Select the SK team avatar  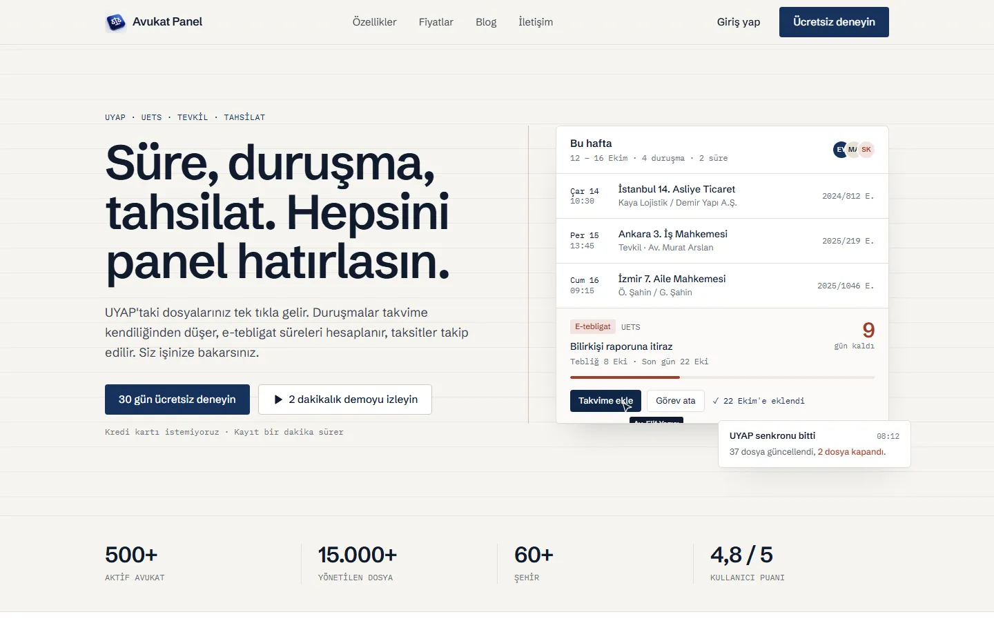click(866, 150)
